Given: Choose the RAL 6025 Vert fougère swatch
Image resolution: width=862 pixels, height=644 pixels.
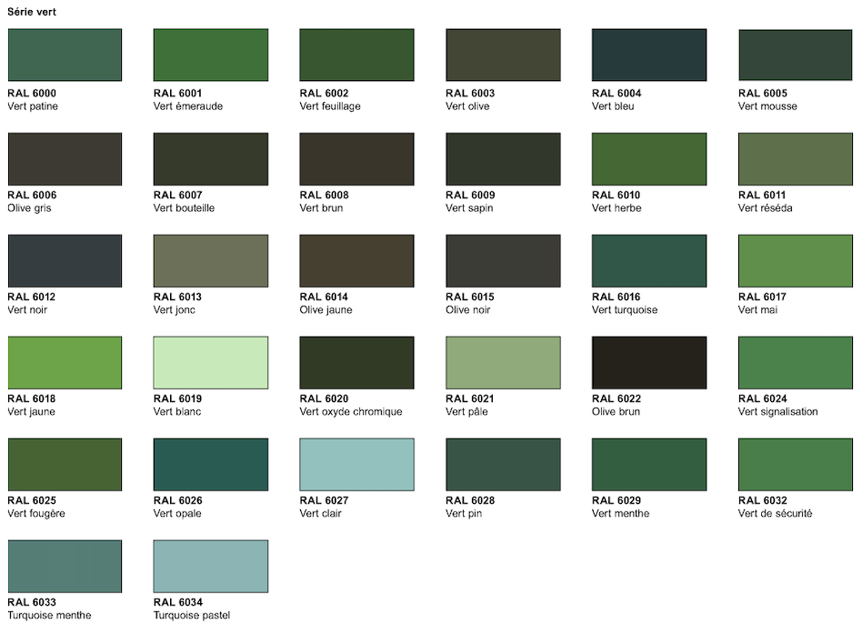Looking at the screenshot, I should (x=65, y=464).
